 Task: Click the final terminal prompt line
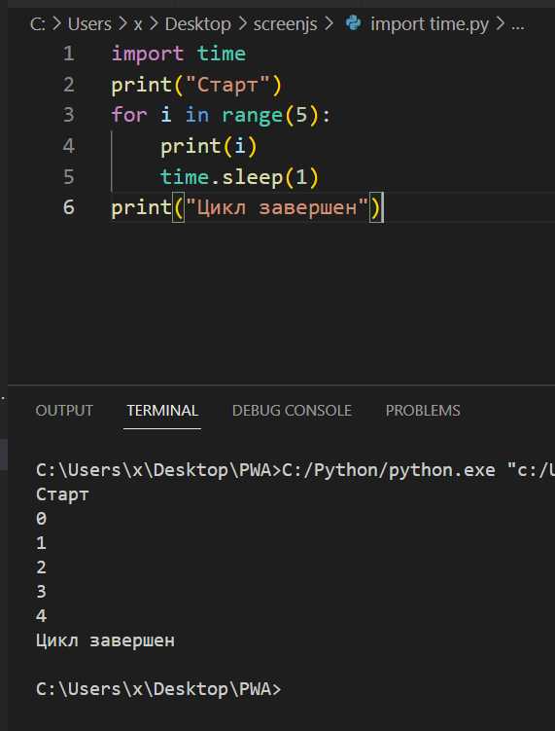click(x=158, y=689)
